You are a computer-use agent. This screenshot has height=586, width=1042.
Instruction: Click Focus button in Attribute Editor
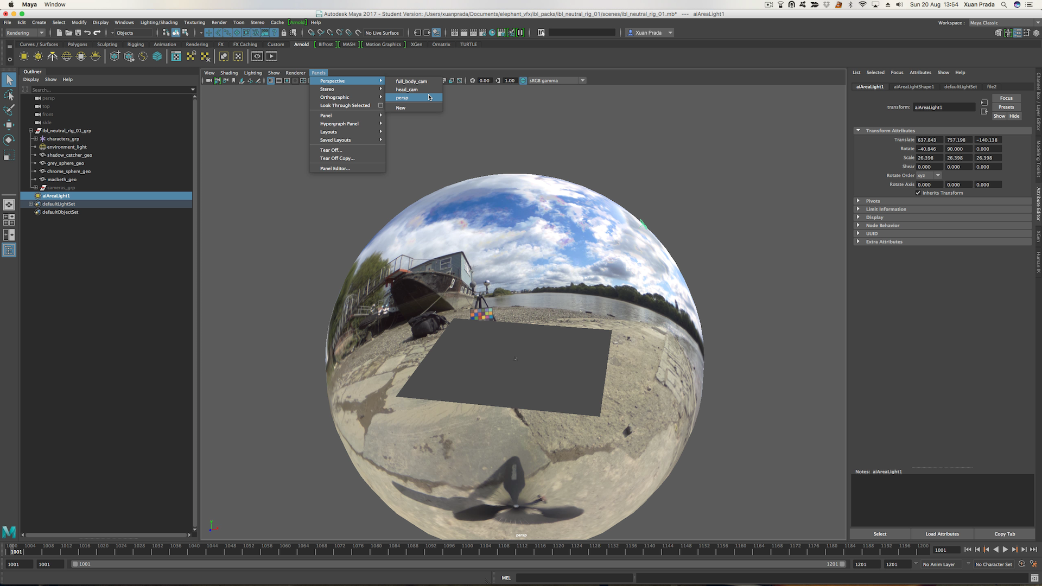coord(1006,98)
